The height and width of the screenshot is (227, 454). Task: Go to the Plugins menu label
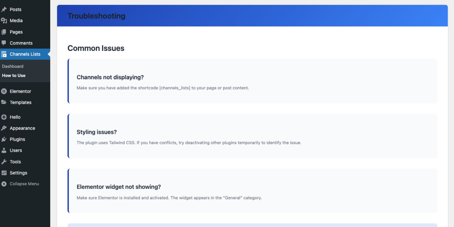17,139
